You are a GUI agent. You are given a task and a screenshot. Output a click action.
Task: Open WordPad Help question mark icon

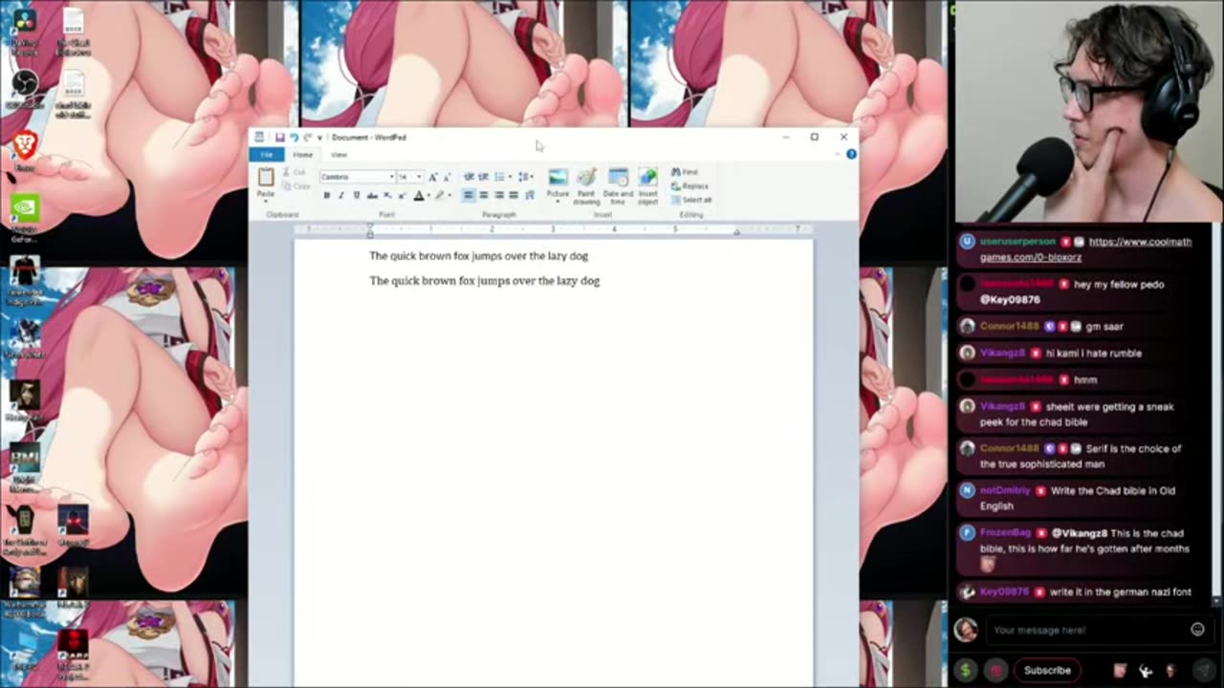(x=851, y=154)
